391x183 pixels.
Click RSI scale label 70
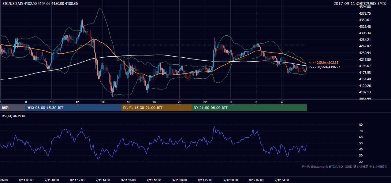(361, 131)
